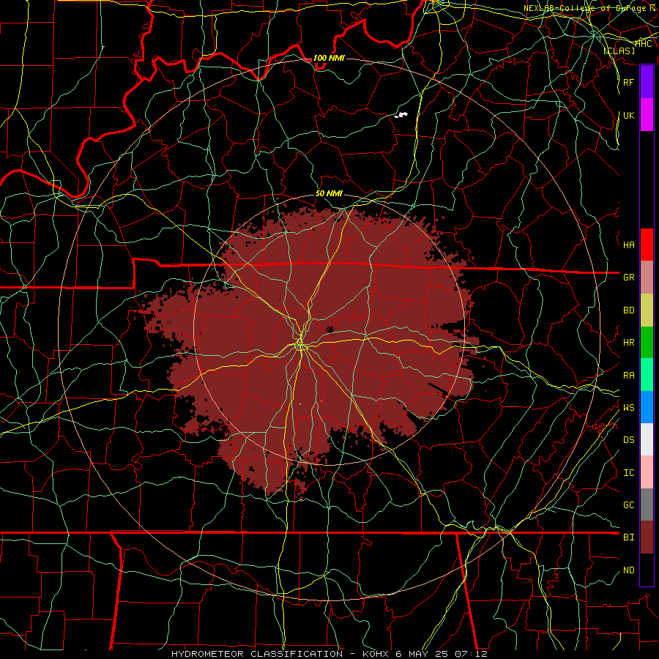Click the small white echo north of the radar
Viewport: 659px width, 659px height.
click(x=402, y=114)
